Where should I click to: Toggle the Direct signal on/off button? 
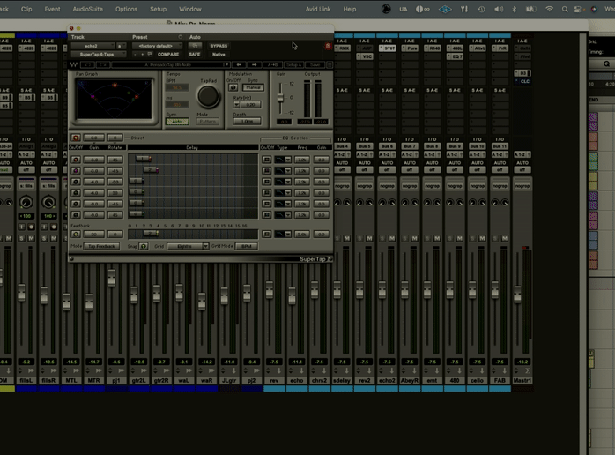(76, 138)
